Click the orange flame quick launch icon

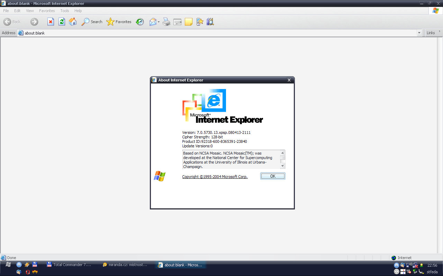[x=35, y=272]
